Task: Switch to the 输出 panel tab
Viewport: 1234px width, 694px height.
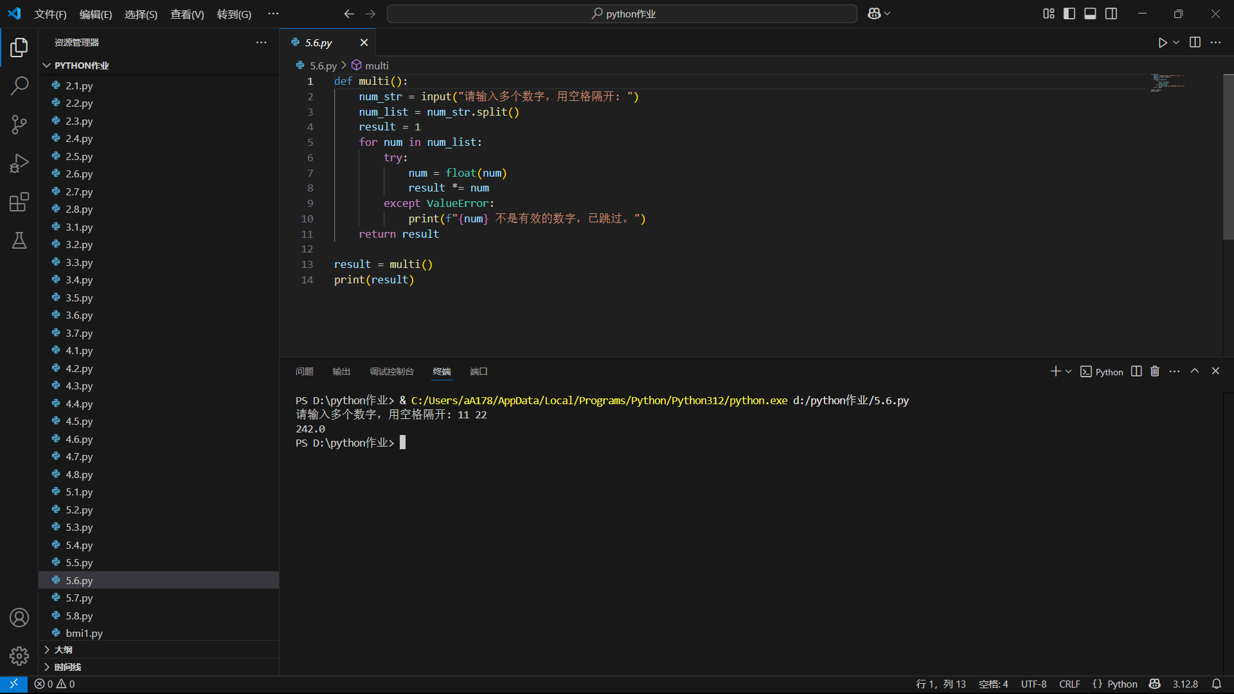Action: pyautogui.click(x=341, y=371)
